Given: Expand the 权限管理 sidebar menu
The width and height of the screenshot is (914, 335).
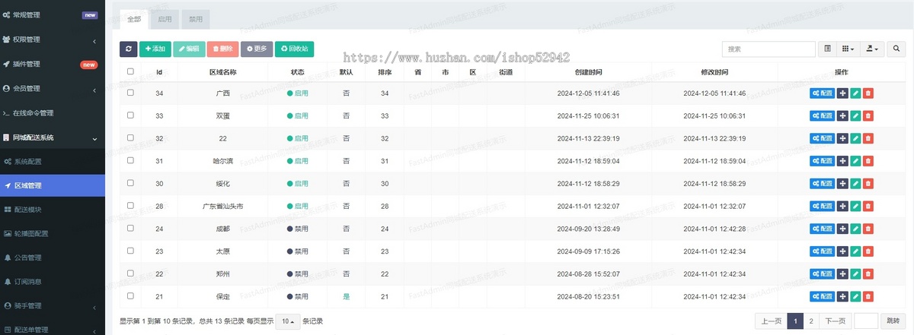Looking at the screenshot, I should click(x=53, y=40).
